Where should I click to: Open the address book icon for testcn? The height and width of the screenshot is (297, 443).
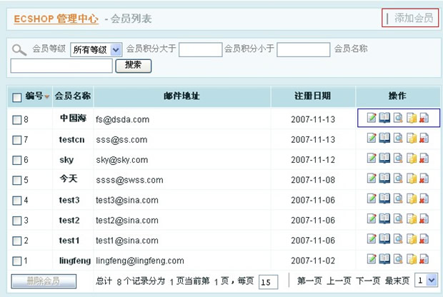coord(384,139)
